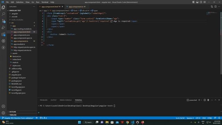Viewport: 222px width, 125px height.
Task: Click the eye icon in status bar
Action: (x=37, y=118)
